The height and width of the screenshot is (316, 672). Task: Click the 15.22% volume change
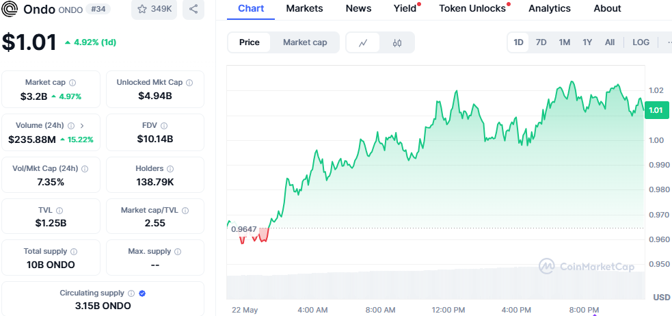(x=77, y=140)
